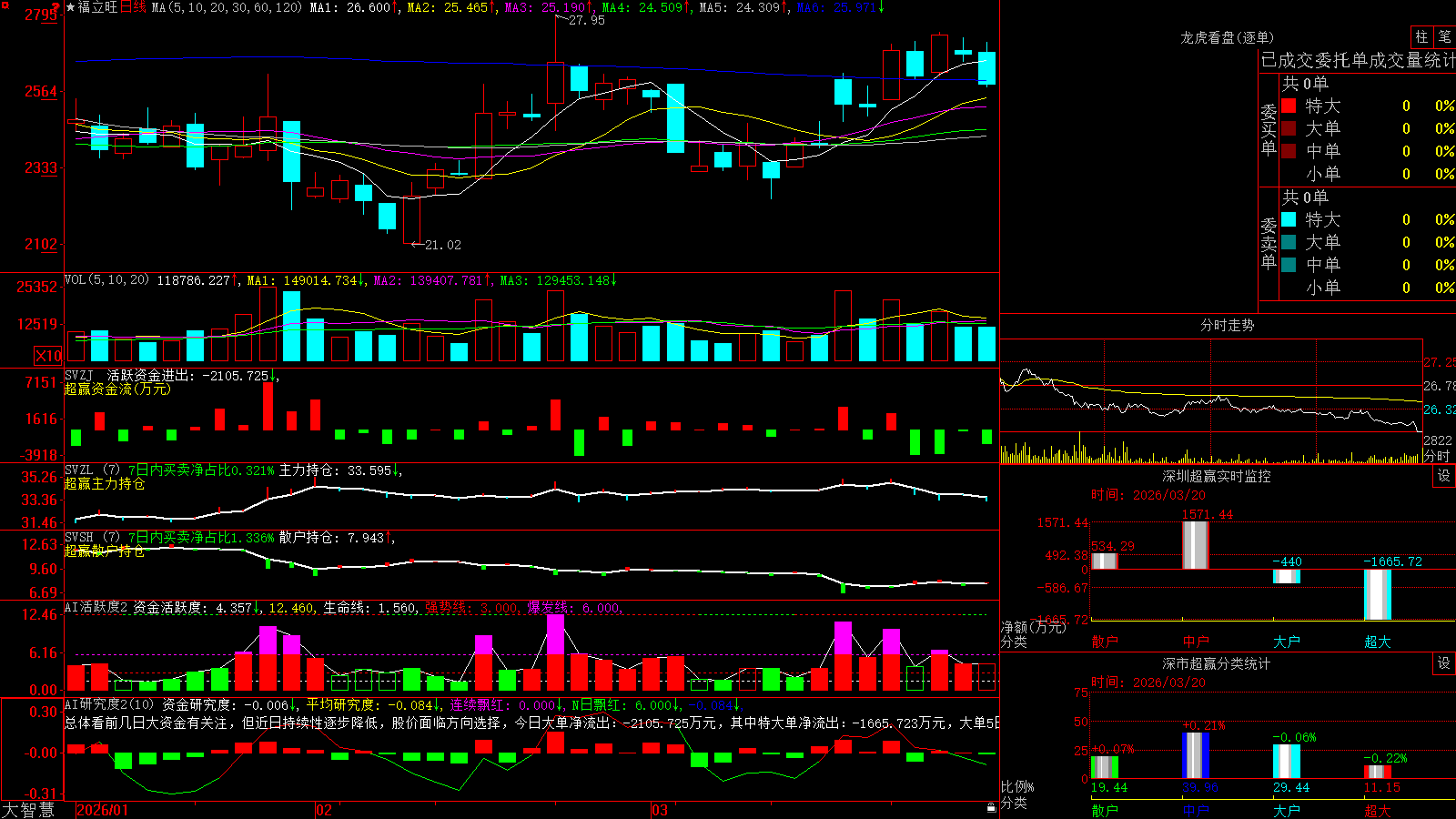This screenshot has width=1456, height=819.
Task: Click the X10 volume scale box
Action: click(48, 356)
